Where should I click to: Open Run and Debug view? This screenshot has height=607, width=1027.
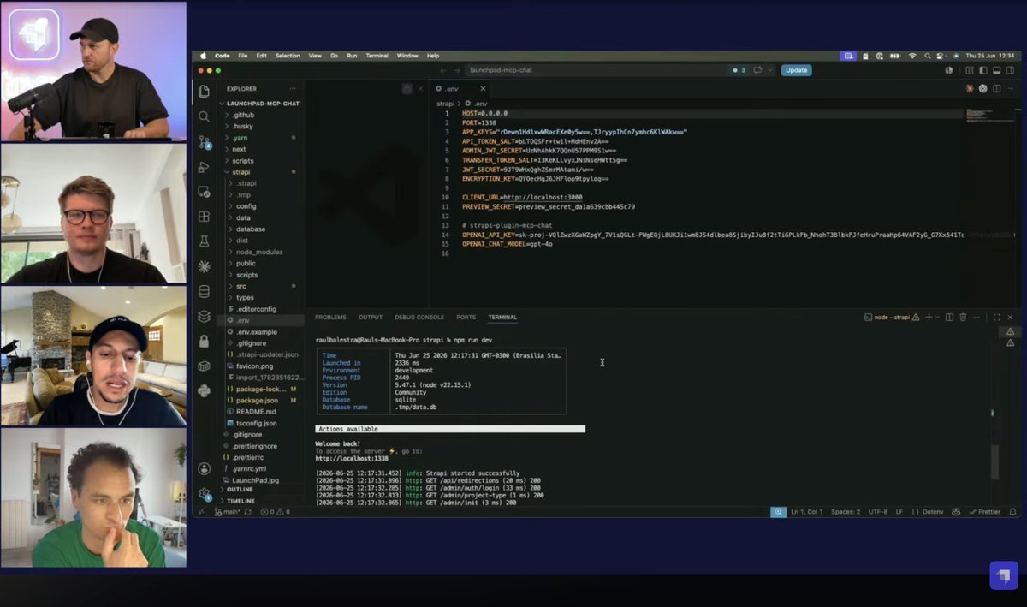tap(204, 167)
